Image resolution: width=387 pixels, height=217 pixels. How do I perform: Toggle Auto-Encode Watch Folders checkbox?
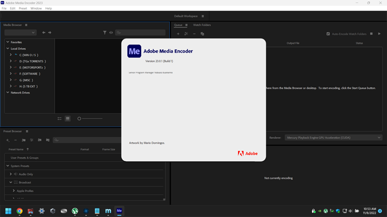coord(328,34)
